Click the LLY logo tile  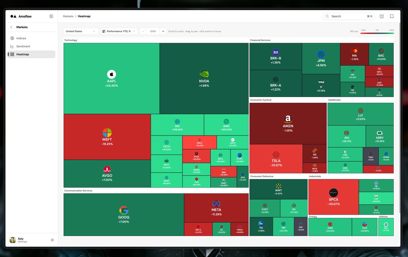pyautogui.click(x=360, y=114)
